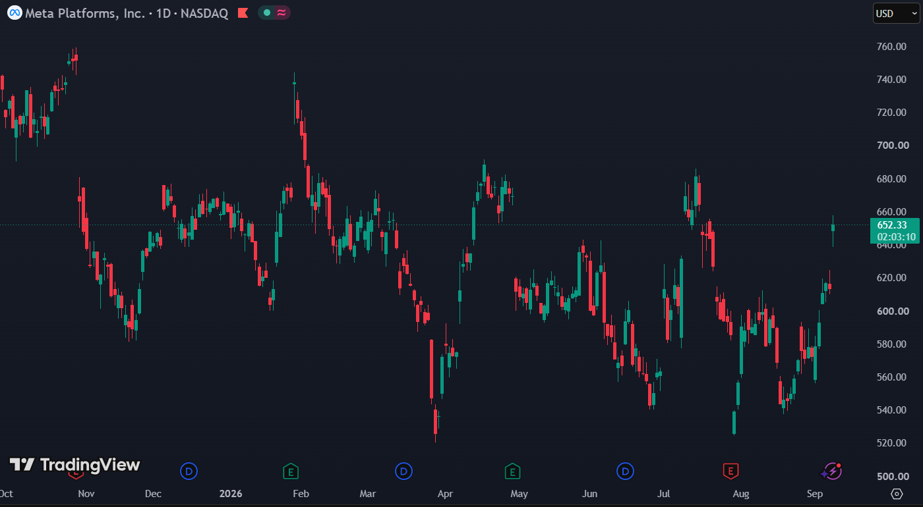The height and width of the screenshot is (507, 923).
Task: Click the 580.00 price axis label
Action: coord(893,344)
